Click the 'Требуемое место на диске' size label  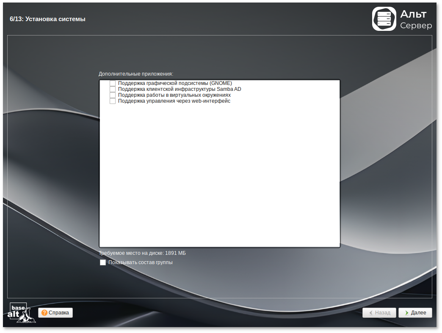tap(142, 253)
